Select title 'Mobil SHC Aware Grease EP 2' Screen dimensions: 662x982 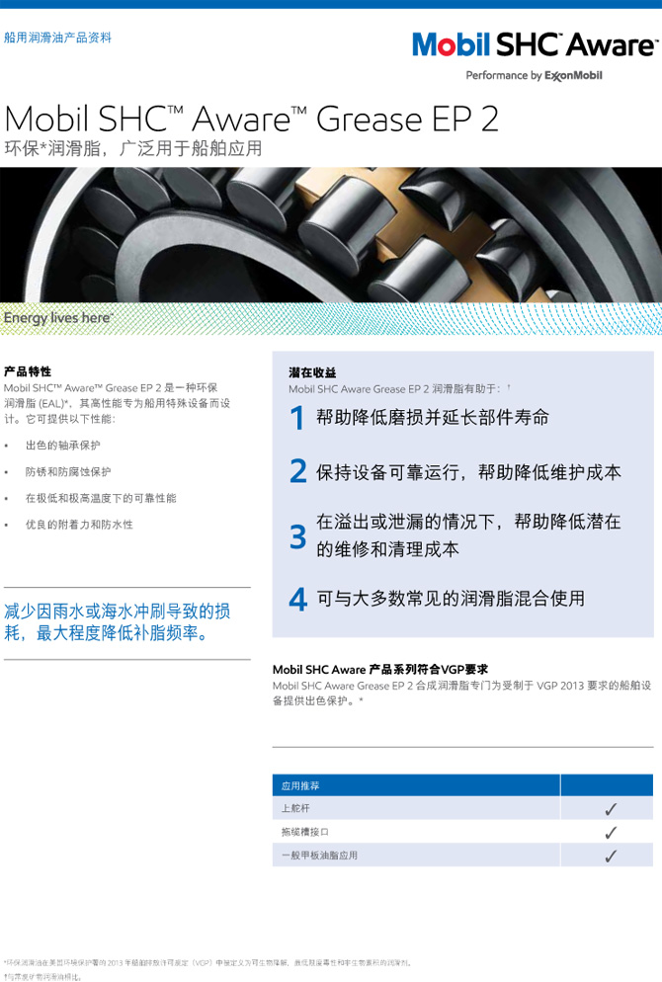(251, 119)
